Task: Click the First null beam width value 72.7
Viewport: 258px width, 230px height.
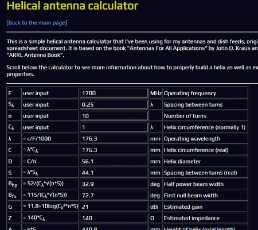Action: tap(114, 196)
